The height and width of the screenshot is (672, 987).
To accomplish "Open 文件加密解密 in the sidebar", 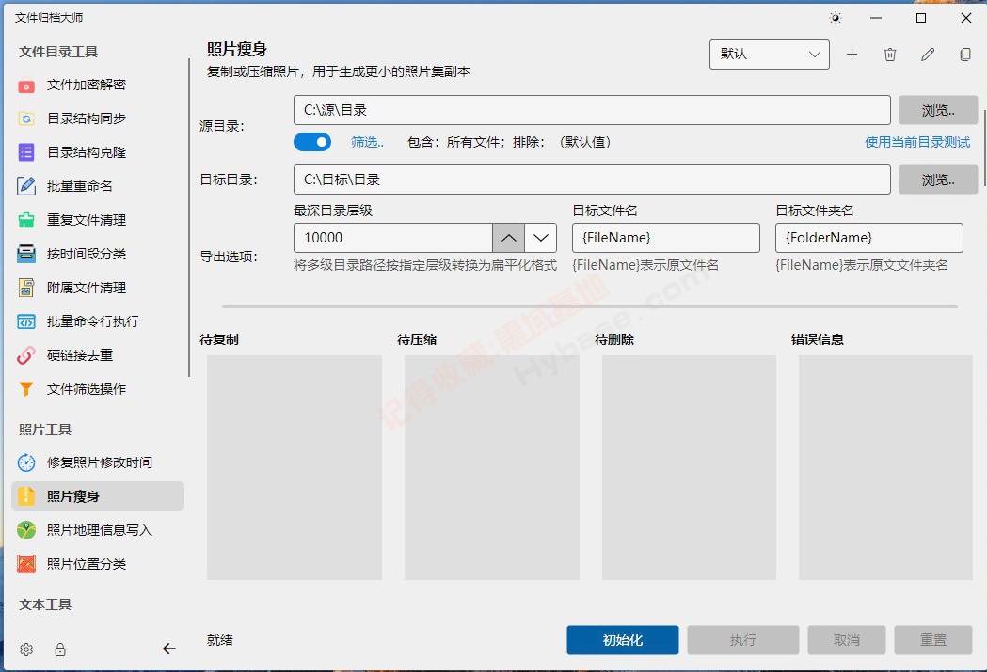I will click(87, 85).
